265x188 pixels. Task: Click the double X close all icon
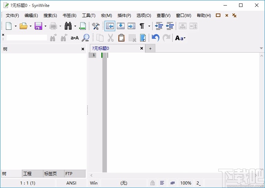tap(234, 15)
